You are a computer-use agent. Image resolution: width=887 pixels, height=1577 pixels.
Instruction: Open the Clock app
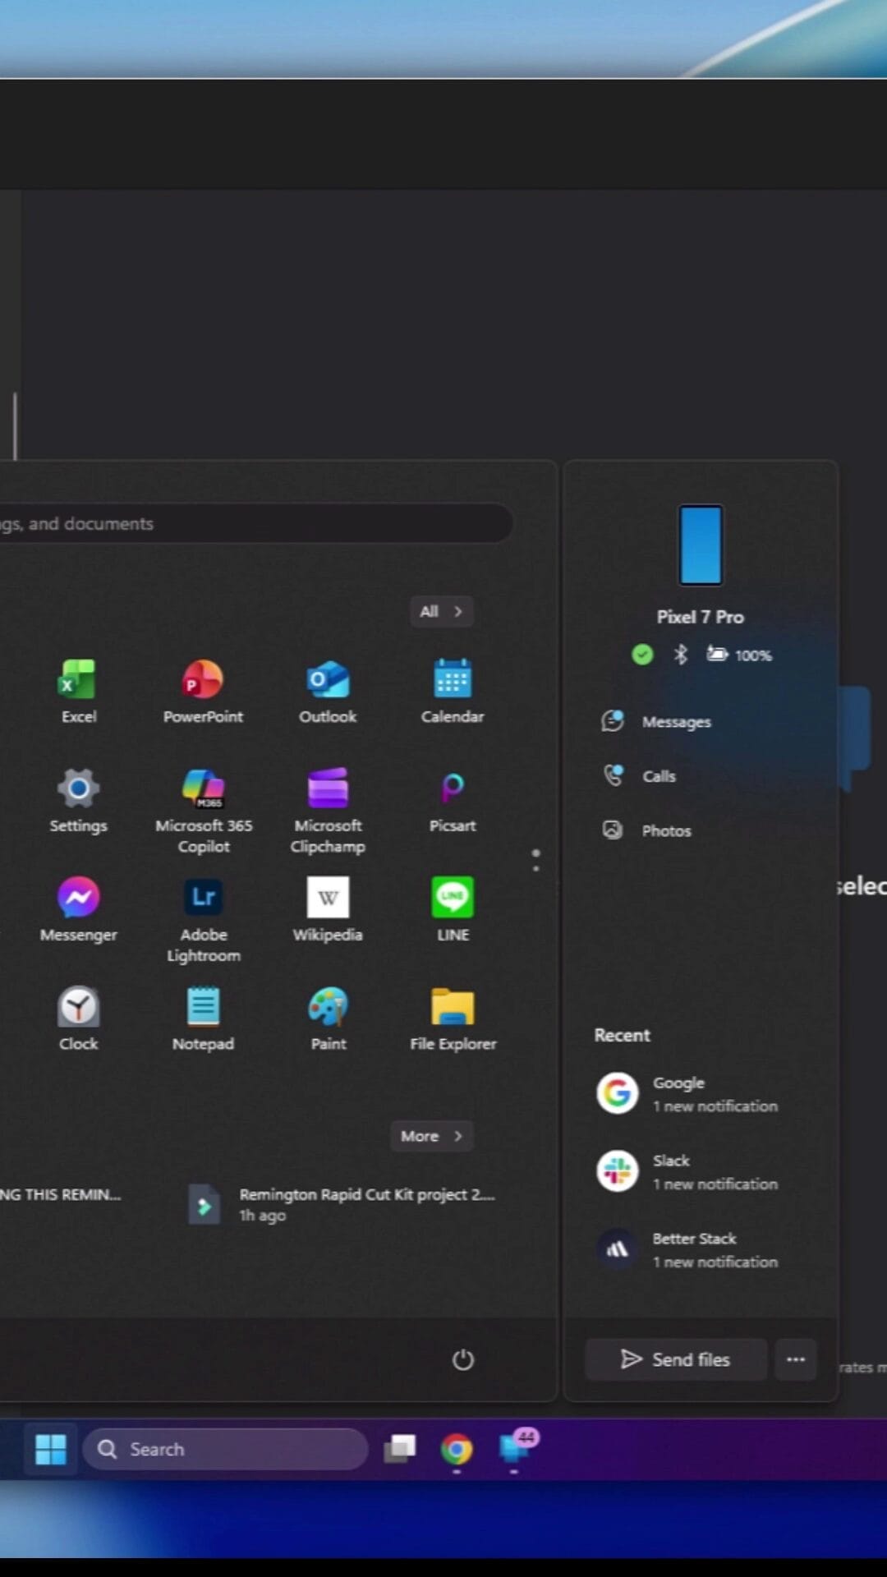[x=78, y=1019]
